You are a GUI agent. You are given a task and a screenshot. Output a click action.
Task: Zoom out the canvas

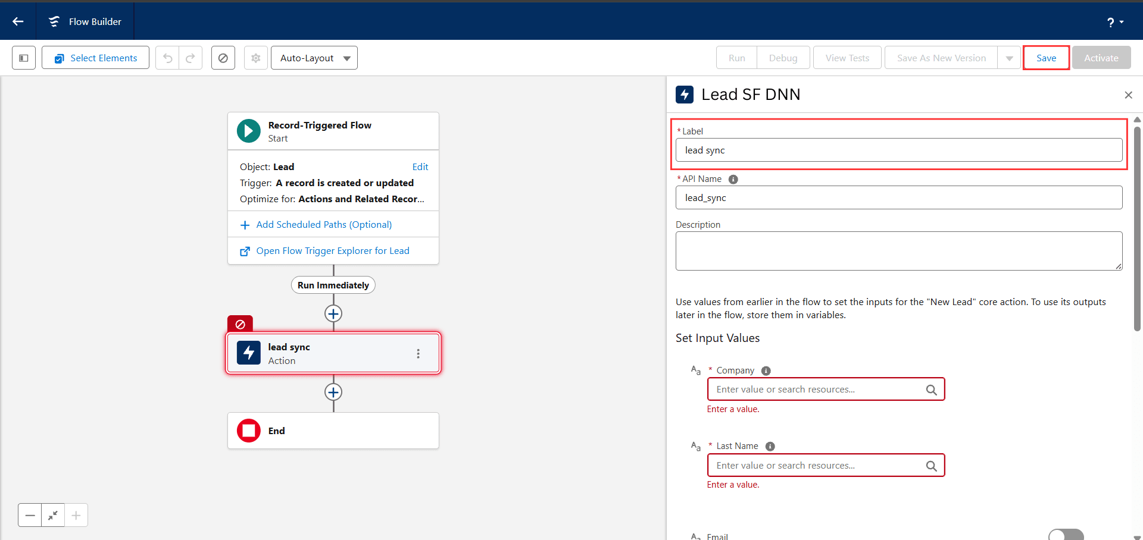(x=30, y=515)
